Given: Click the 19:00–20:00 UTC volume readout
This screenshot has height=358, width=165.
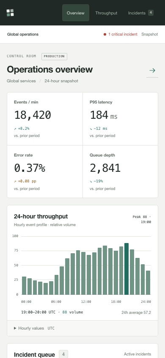Looking at the screenshot, I should tap(52, 312).
